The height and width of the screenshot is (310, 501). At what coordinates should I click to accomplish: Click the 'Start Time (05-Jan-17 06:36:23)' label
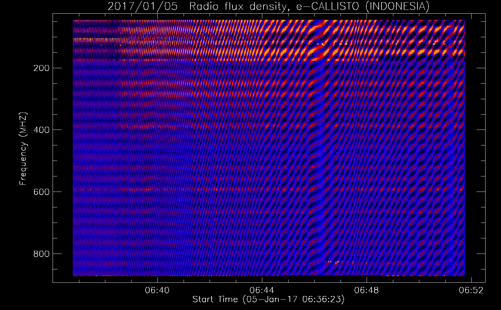[x=268, y=299]
